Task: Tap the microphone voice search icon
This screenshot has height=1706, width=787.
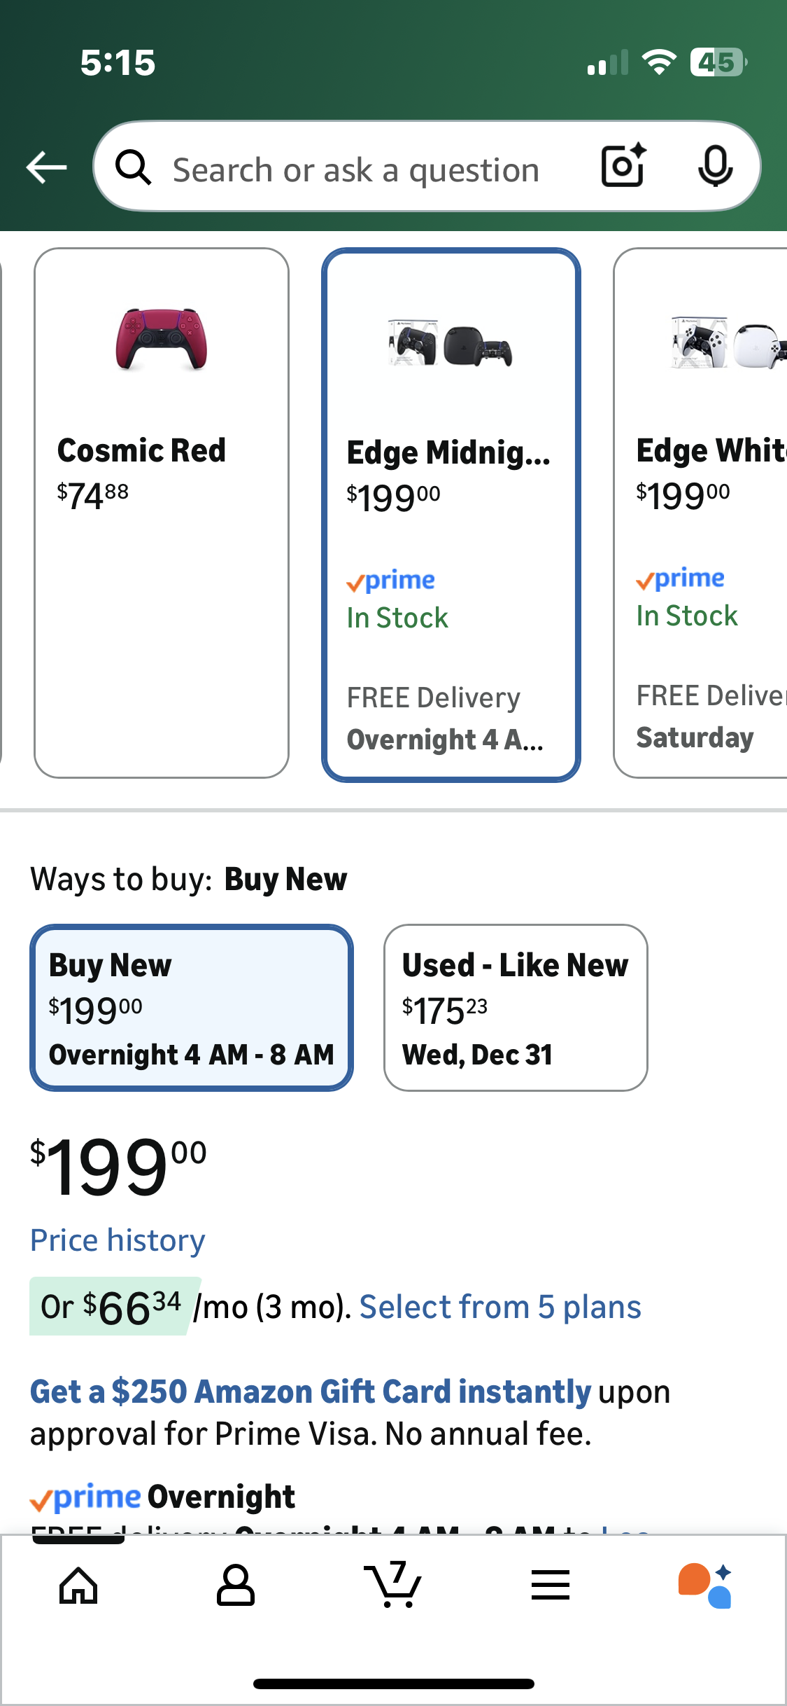Action: point(715,167)
